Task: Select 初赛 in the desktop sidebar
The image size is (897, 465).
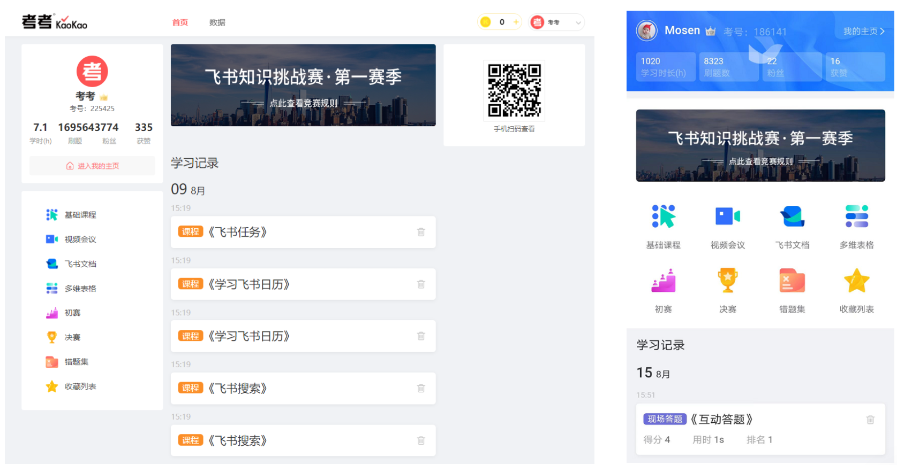Action: click(x=63, y=313)
